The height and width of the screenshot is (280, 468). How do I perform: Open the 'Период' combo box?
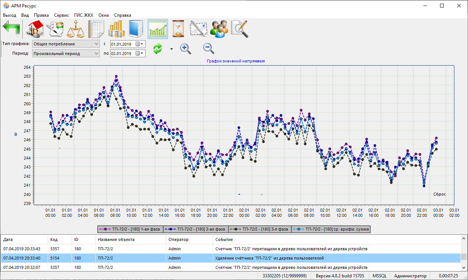click(x=66, y=53)
